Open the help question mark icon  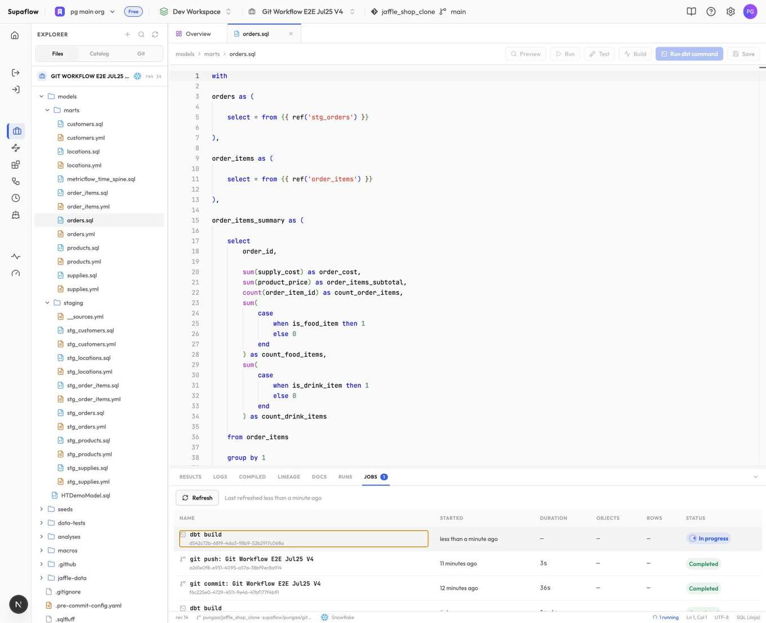[x=711, y=11]
